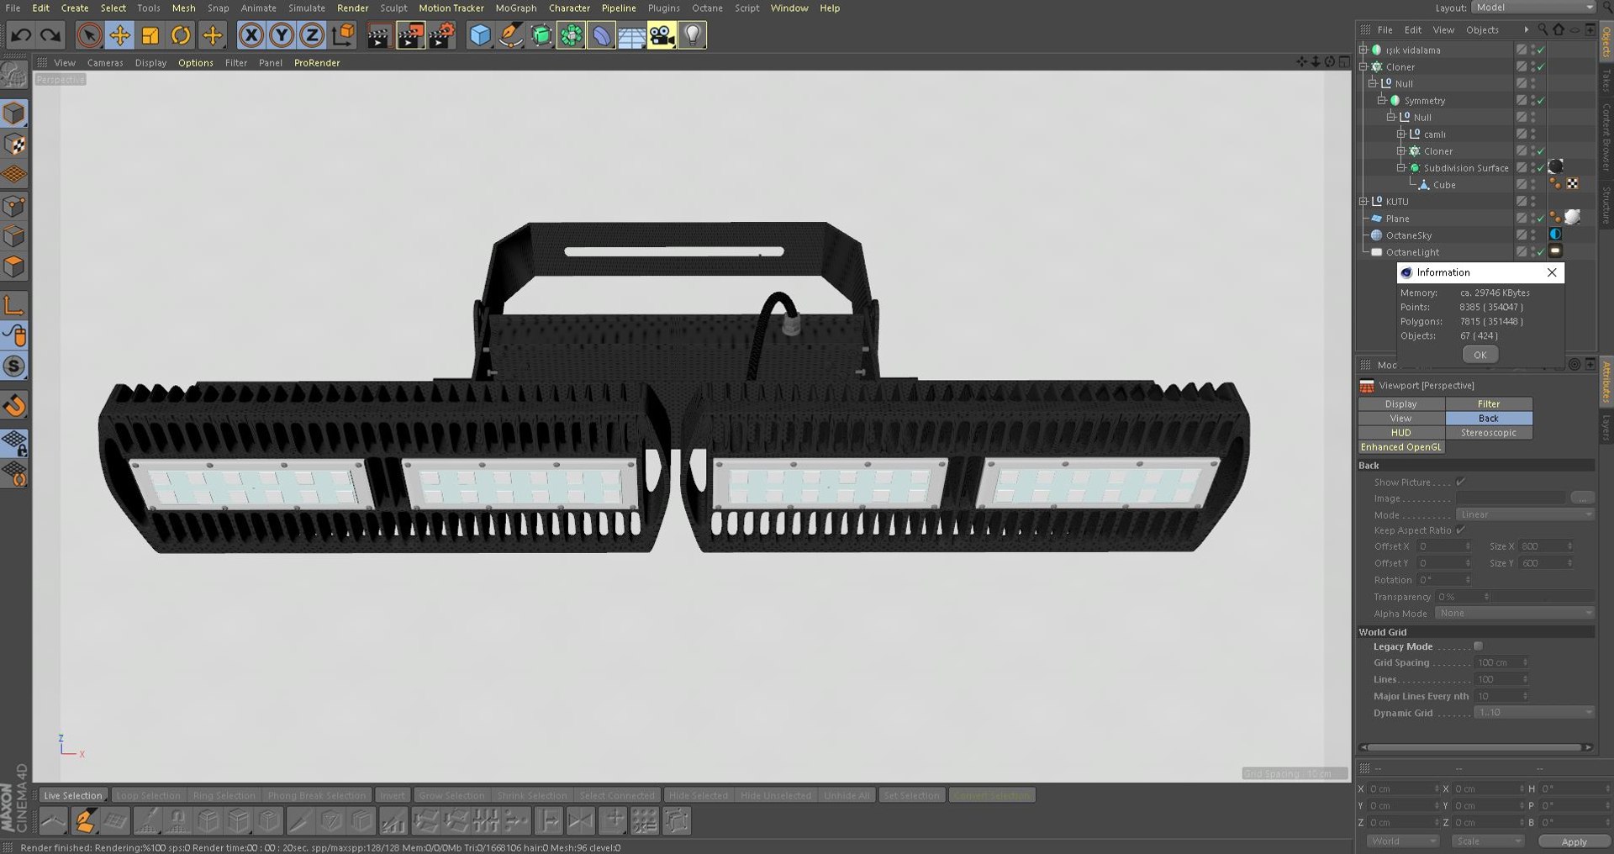Open the World coordinate system dropdown
This screenshot has width=1614, height=854.
[1401, 841]
